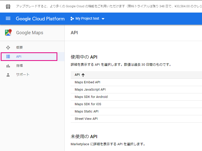This screenshot has width=202, height=151.
Task: Click the API list icon in sidebar
Action: pos(8,57)
